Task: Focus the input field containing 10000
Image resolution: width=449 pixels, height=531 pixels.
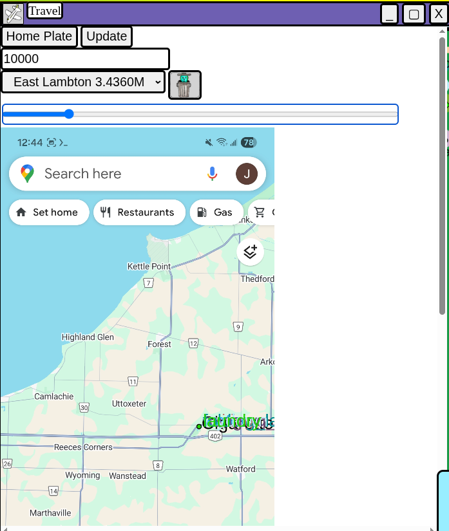Action: coord(85,59)
